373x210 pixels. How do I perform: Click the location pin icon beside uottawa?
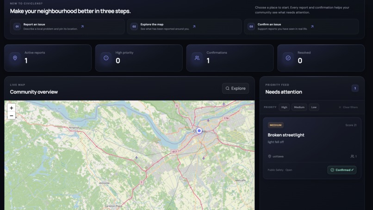pos(269,156)
